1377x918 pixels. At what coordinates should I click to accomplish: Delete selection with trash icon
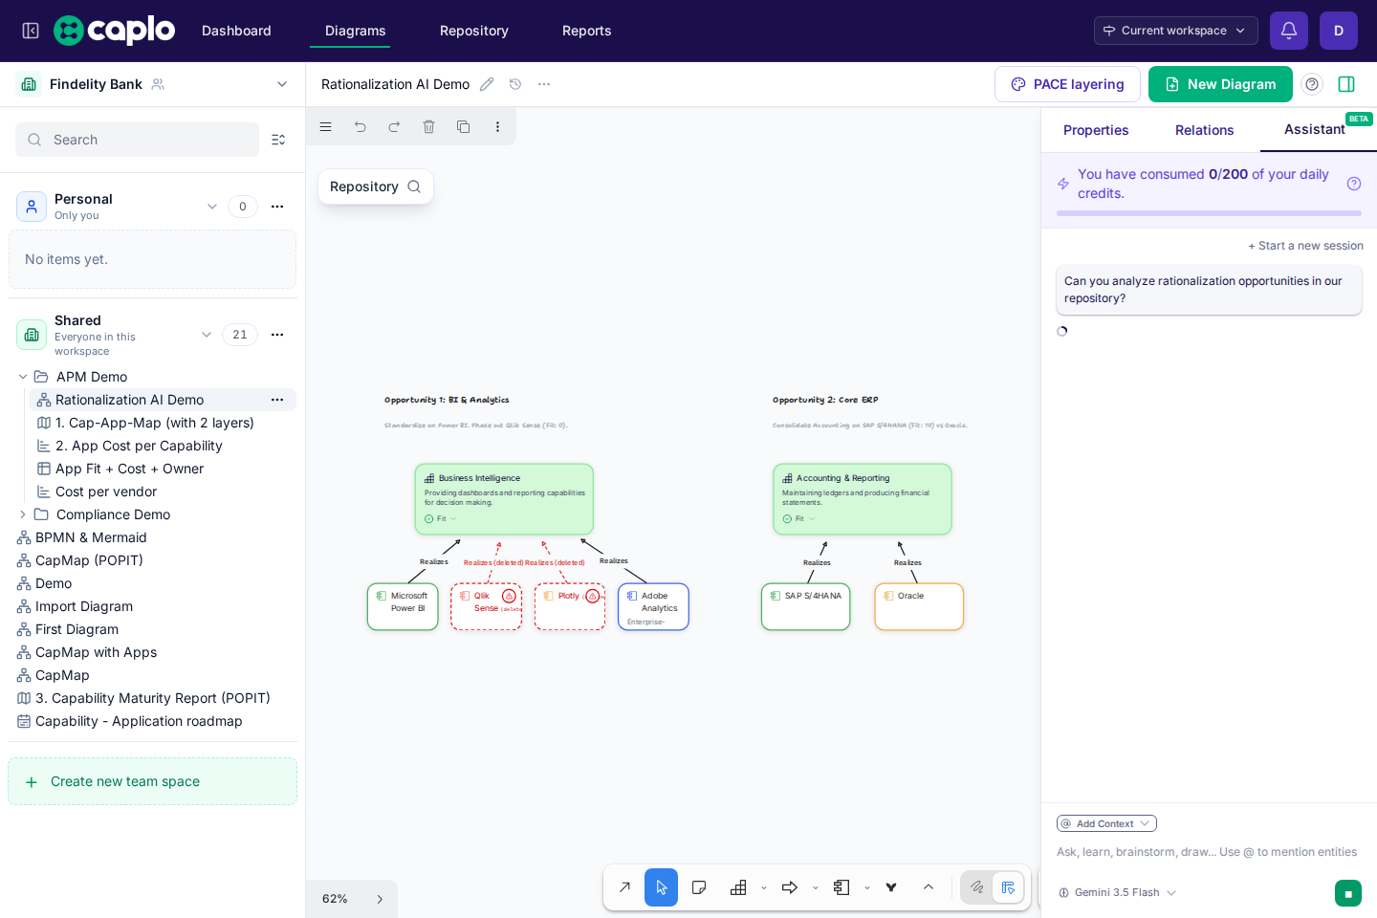(428, 126)
